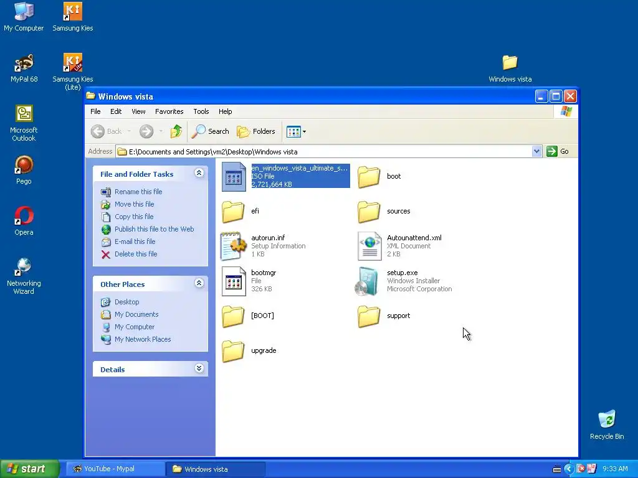Go to My Computer in Other Places
The image size is (638, 478).
pos(135,327)
